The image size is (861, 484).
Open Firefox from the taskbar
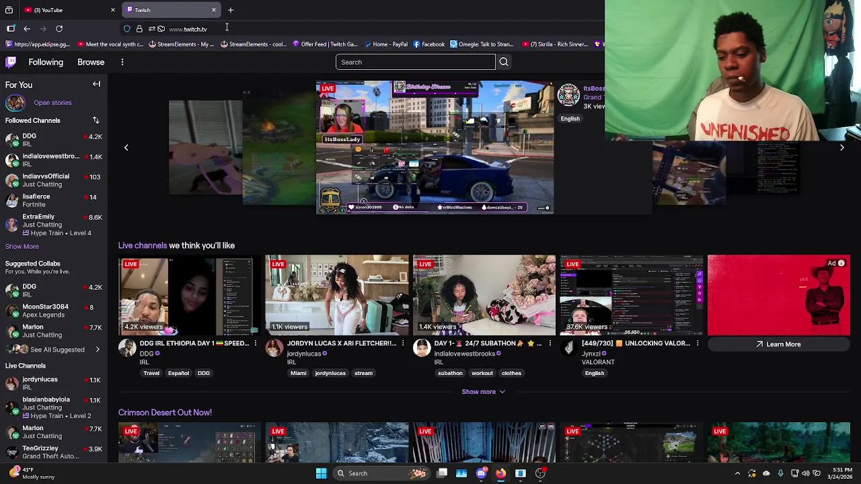(x=500, y=473)
